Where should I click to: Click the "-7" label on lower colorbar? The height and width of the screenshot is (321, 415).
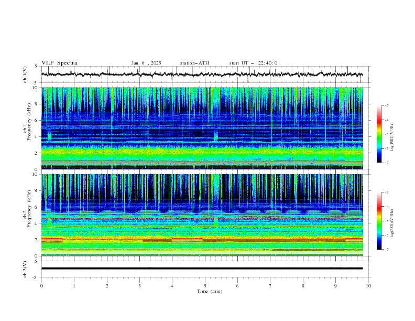point(386,250)
